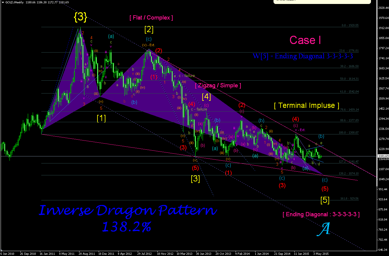The image size is (389, 256).
Task: Click the orange '(v) - Ext.' label
Action: point(149,45)
